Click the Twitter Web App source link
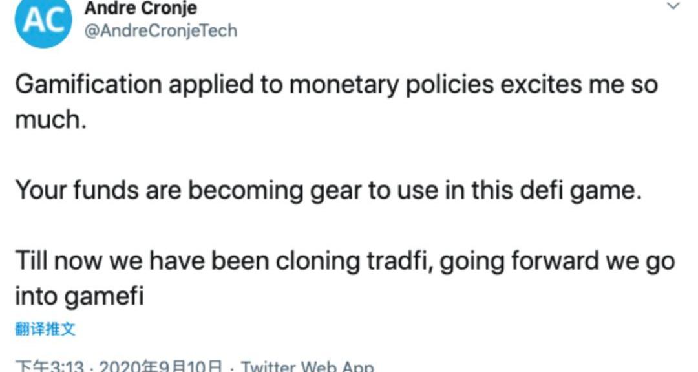This screenshot has height=372, width=698. (x=307, y=367)
